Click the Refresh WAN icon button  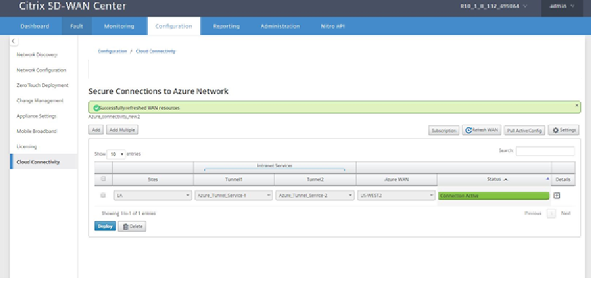[x=482, y=130]
